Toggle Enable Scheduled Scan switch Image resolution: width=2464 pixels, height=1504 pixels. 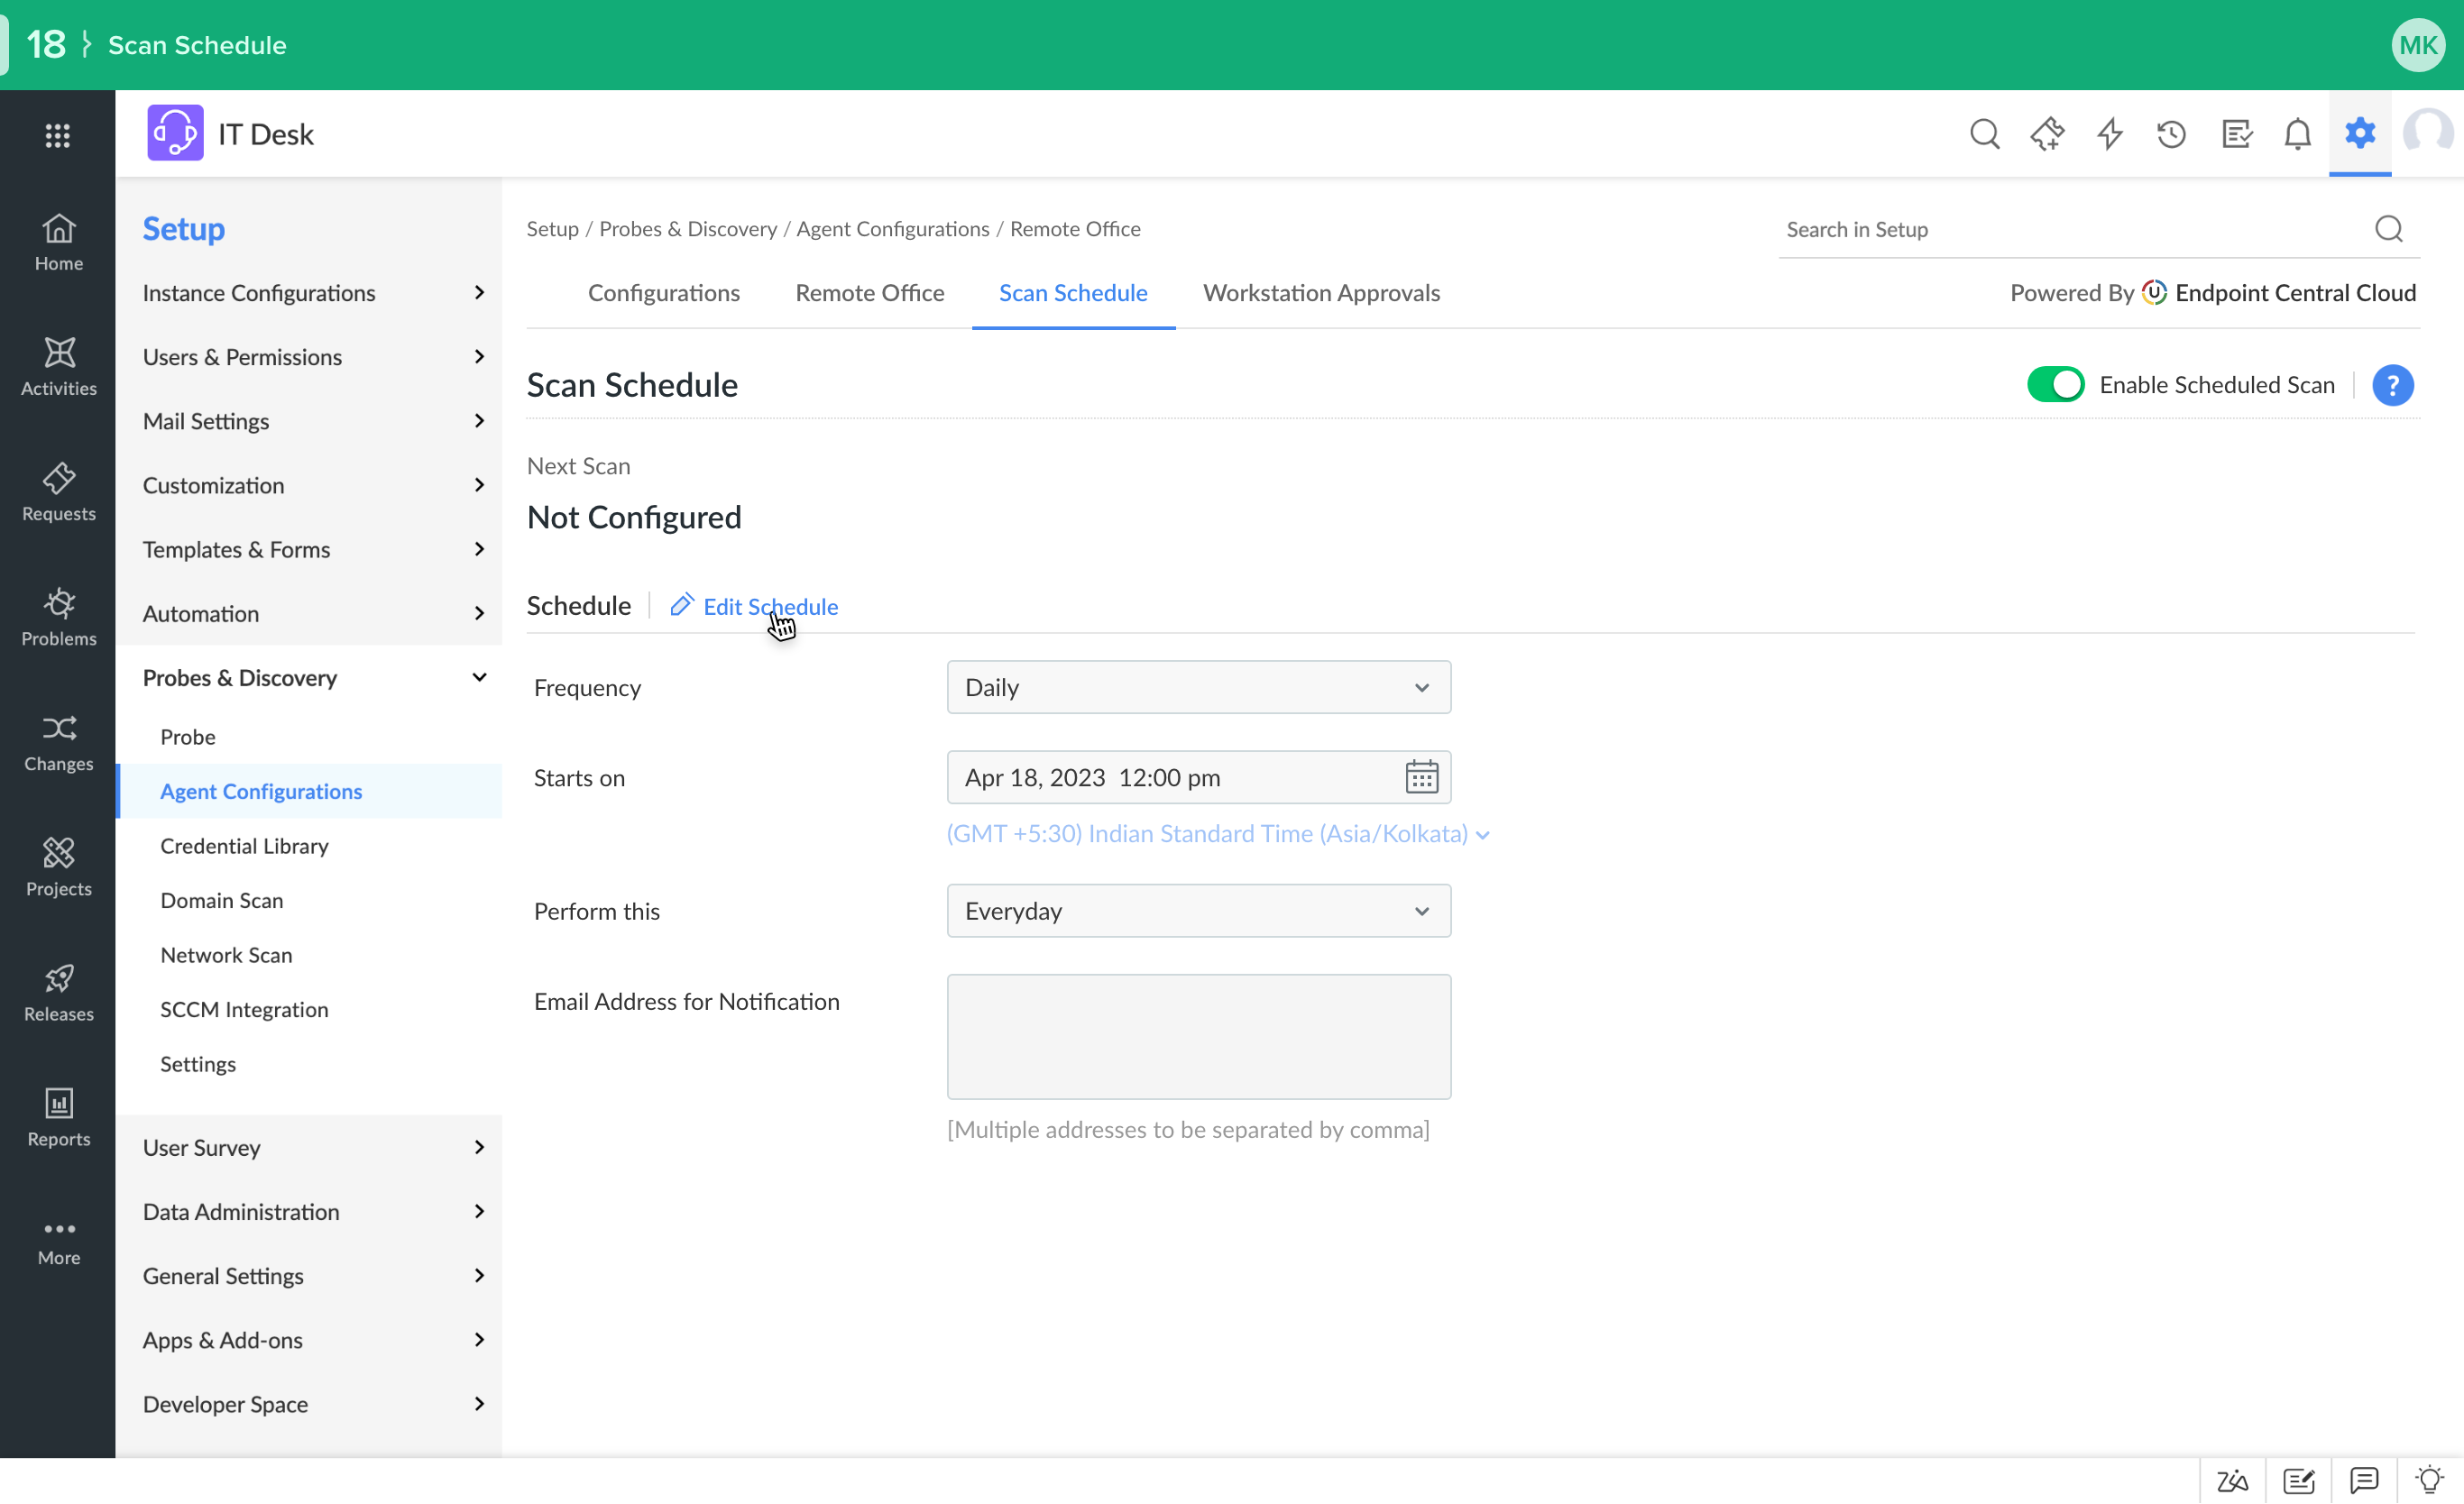click(x=2055, y=385)
